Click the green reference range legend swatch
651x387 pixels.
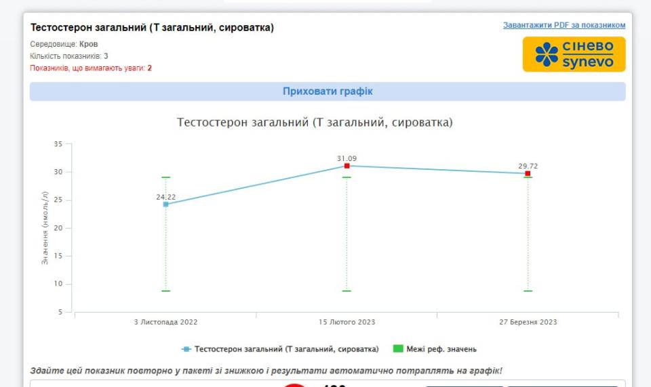coord(398,349)
